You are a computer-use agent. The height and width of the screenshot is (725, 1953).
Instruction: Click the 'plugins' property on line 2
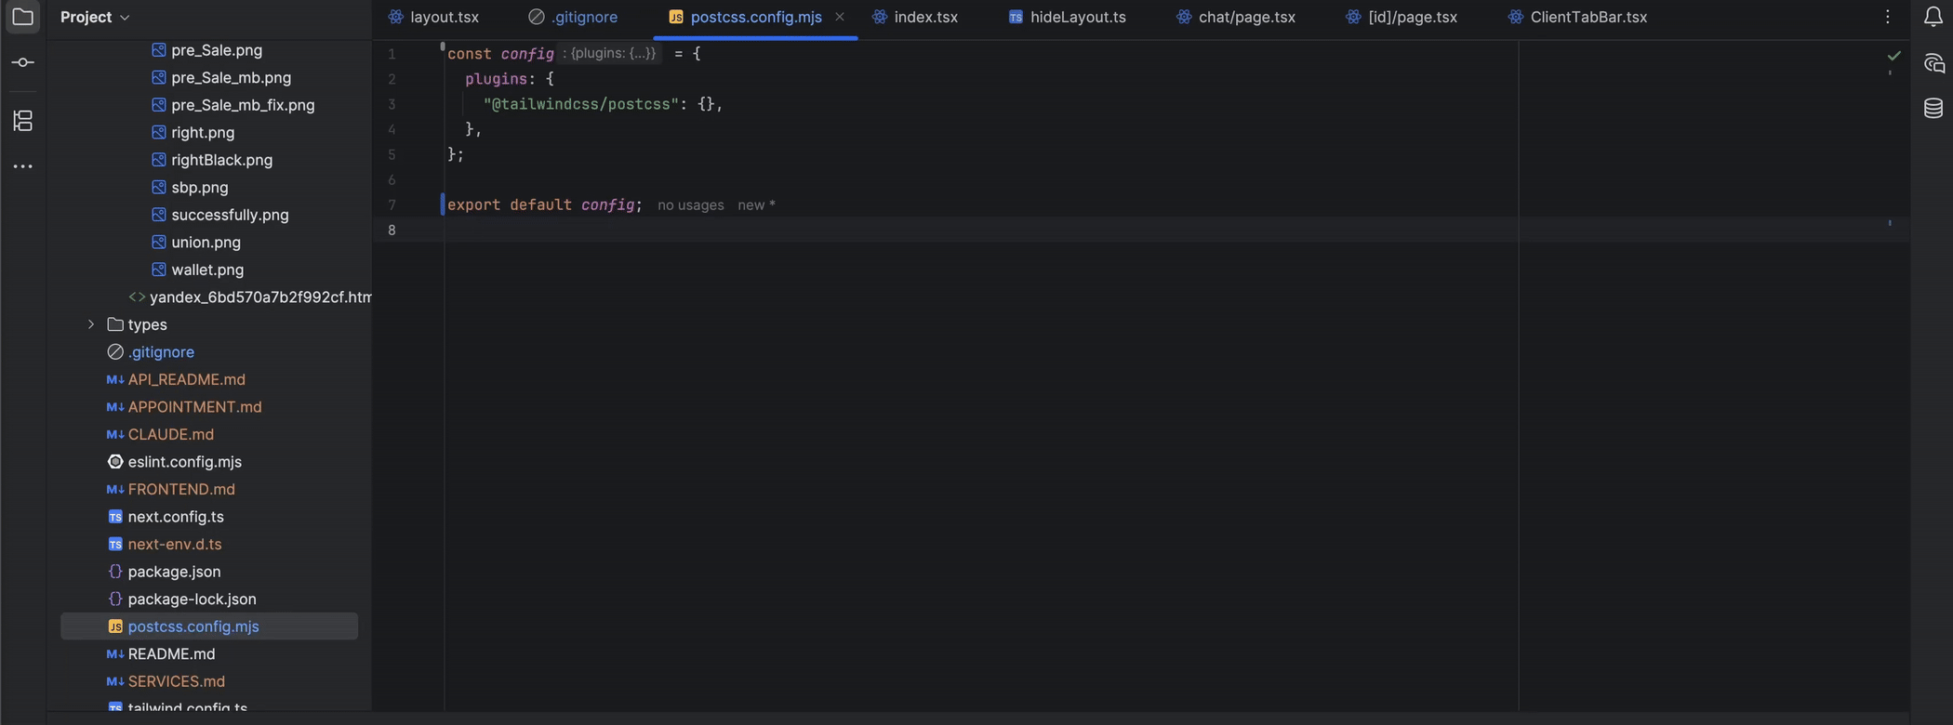496,79
